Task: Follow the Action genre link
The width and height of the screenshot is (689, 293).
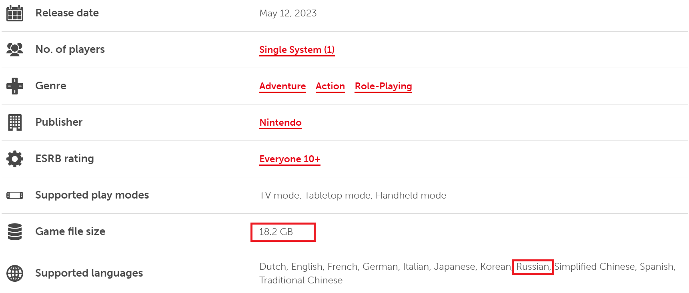Action: [330, 86]
